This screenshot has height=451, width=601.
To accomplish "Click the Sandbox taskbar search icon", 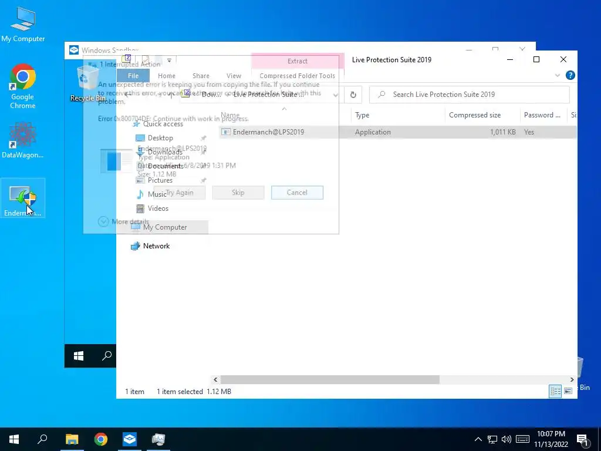I will click(107, 356).
